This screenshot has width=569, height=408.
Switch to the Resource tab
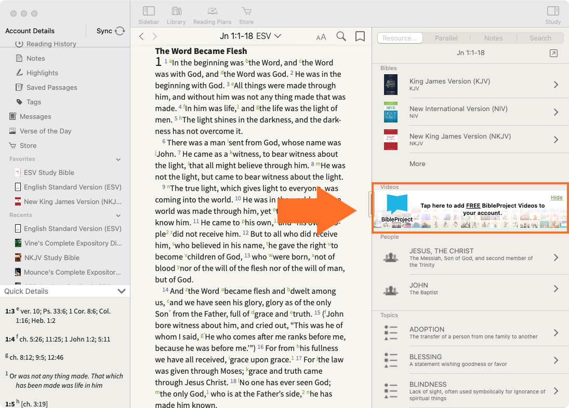click(x=400, y=38)
